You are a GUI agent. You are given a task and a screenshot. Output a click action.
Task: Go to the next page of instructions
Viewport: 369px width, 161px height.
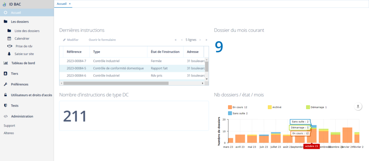pos(201,40)
